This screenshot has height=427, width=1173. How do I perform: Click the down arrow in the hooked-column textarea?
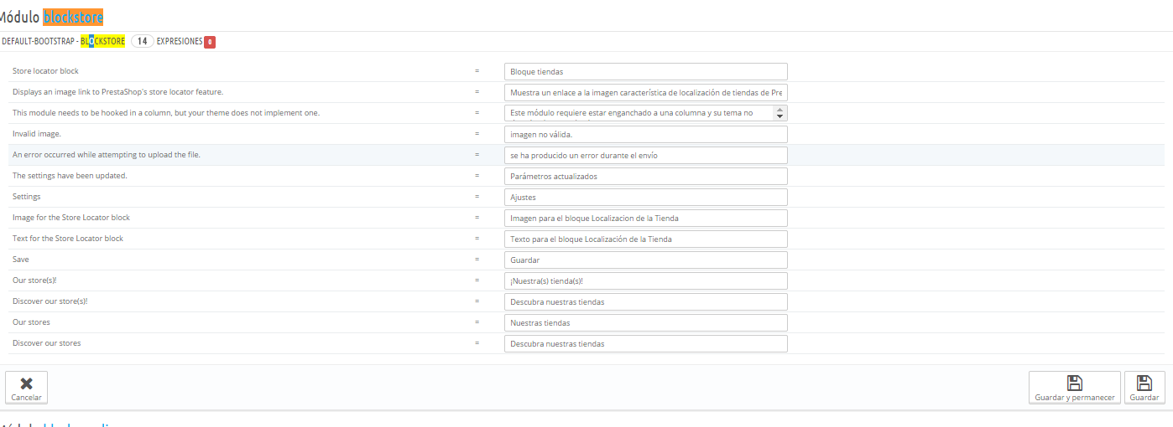780,116
